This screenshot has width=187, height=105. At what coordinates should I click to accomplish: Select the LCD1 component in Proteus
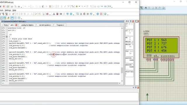[x=161, y=47]
